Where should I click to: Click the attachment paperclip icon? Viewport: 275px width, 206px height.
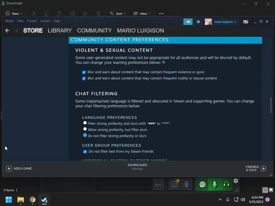pyautogui.click(x=186, y=184)
